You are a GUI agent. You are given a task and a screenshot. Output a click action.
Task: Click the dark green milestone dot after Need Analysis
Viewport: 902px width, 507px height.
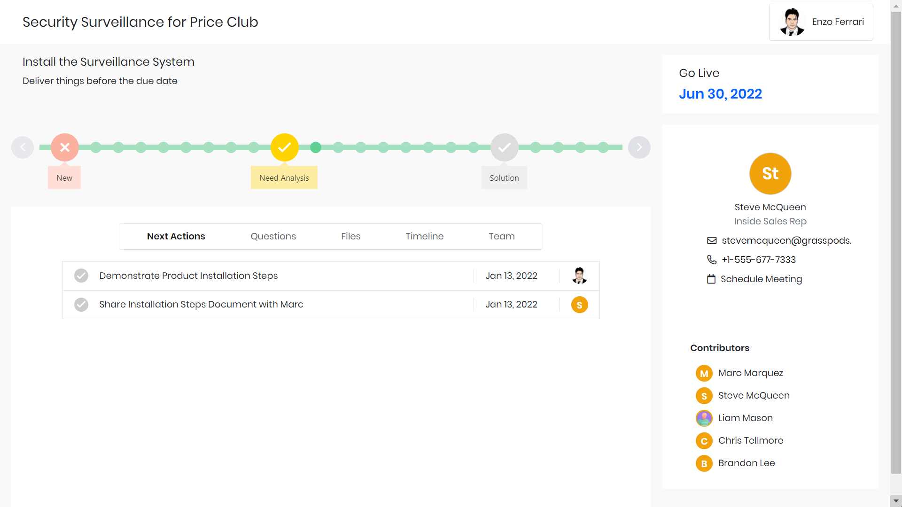pyautogui.click(x=316, y=147)
